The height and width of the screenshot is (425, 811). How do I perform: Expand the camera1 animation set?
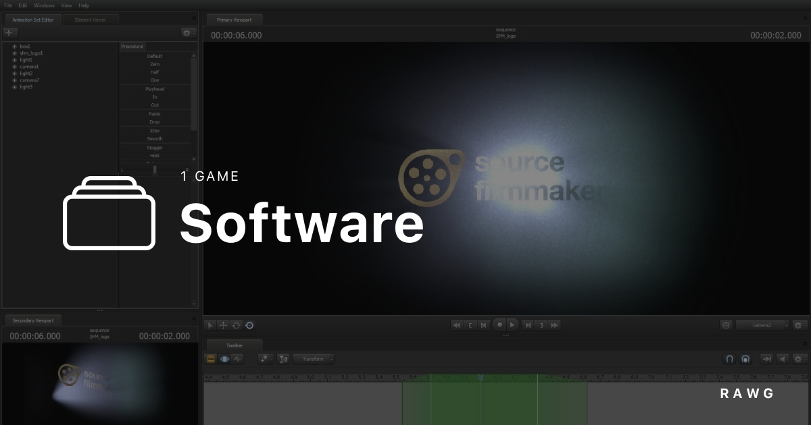[x=14, y=67]
